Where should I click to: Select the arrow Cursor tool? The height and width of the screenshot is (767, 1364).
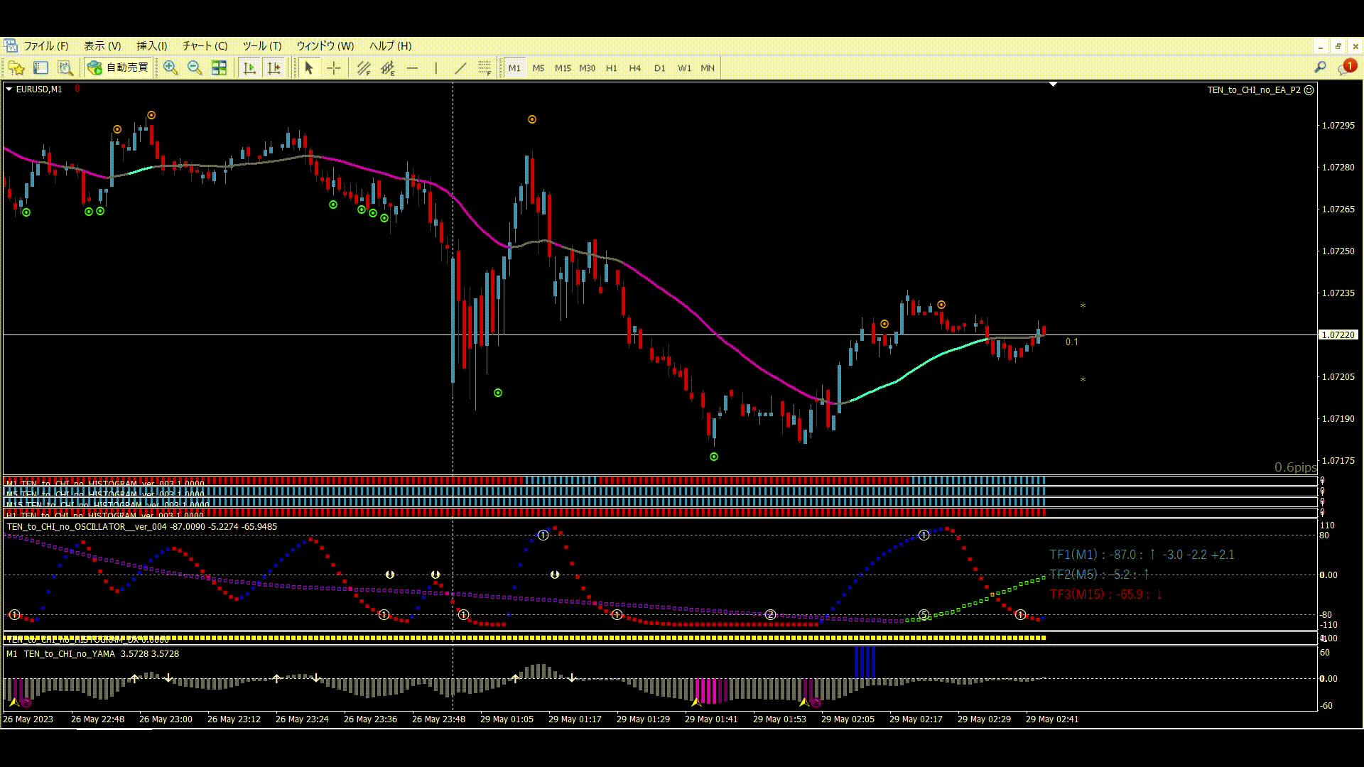tap(308, 68)
